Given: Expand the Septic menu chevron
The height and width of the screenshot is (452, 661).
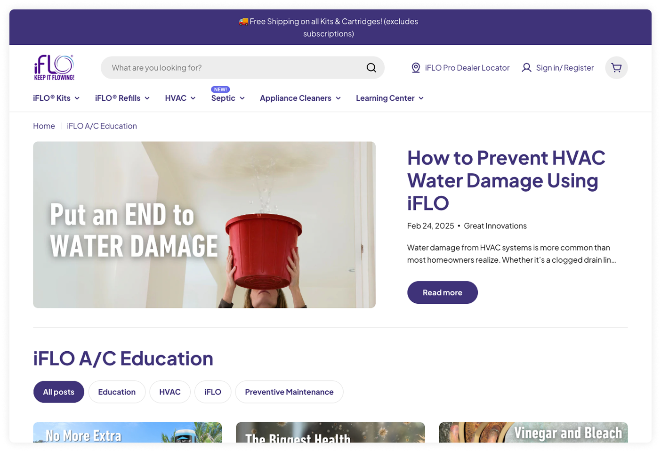Looking at the screenshot, I should (242, 98).
